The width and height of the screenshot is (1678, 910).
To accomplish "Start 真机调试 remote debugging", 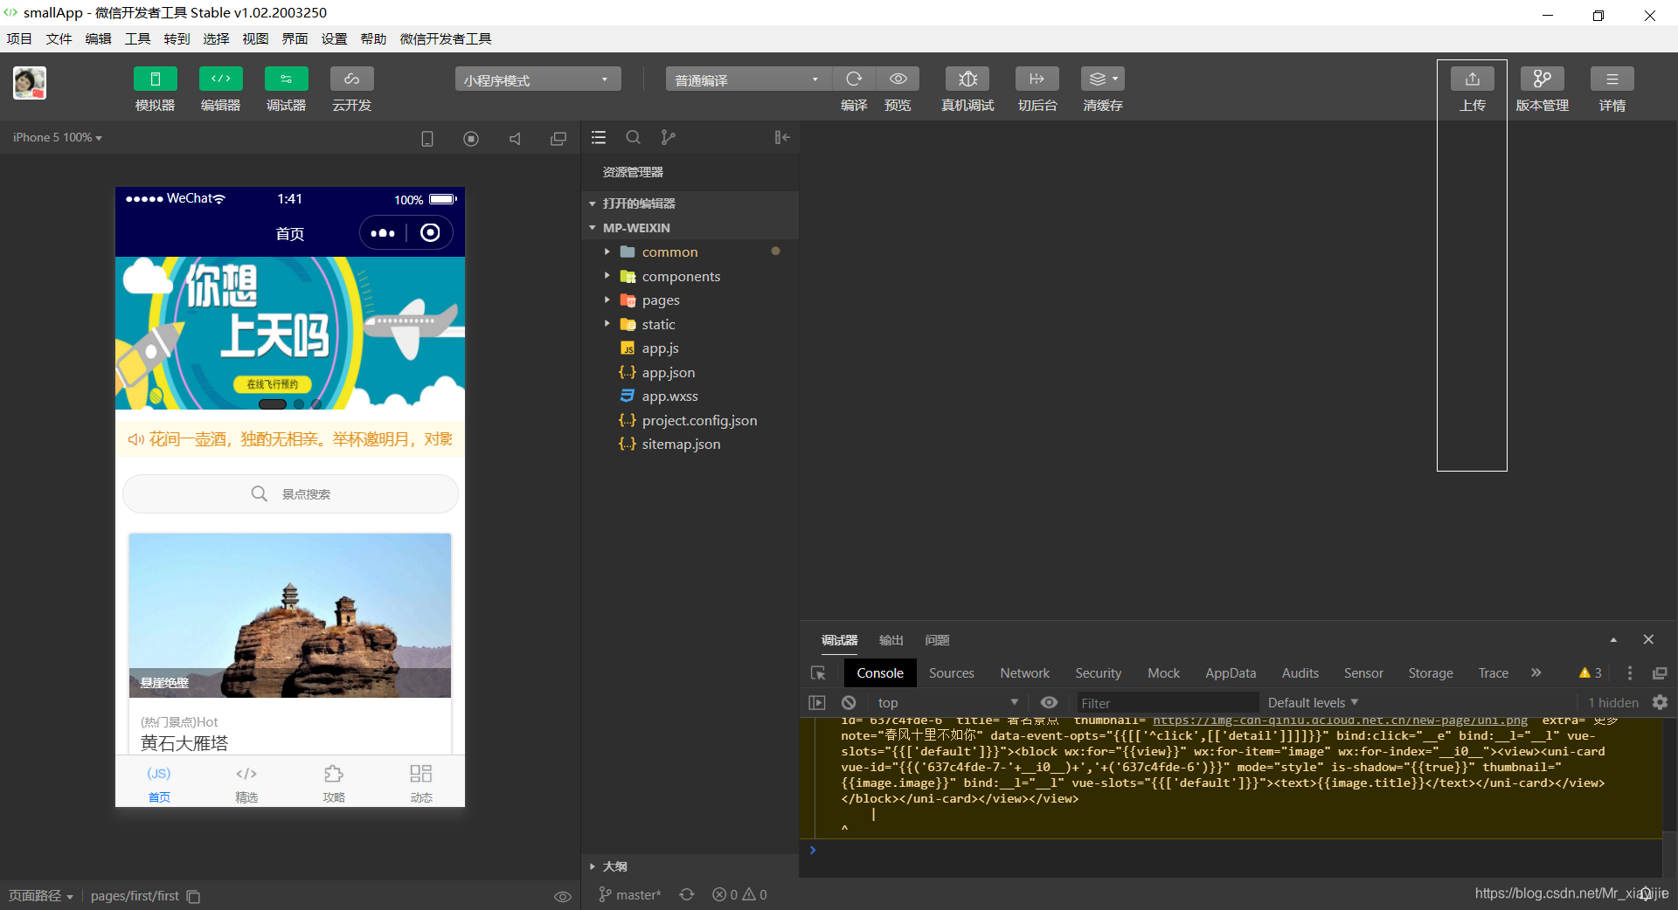I will pos(967,79).
